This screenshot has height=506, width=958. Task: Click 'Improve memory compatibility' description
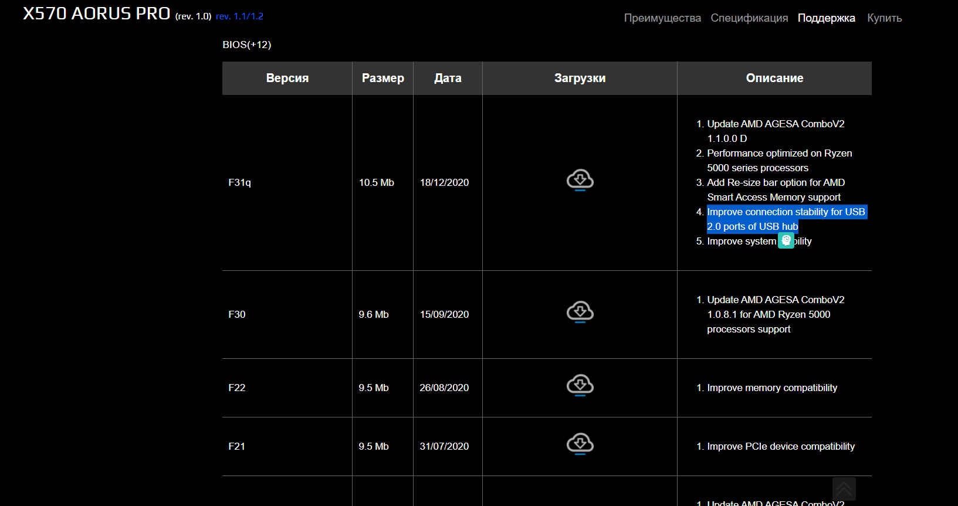(x=772, y=388)
